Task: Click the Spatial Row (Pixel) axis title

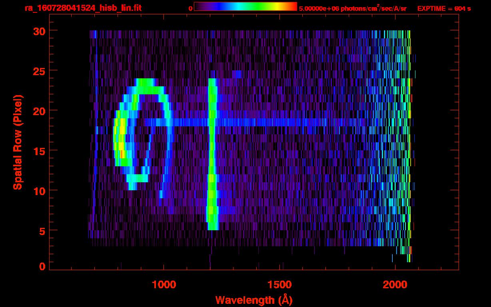Action: pos(18,142)
